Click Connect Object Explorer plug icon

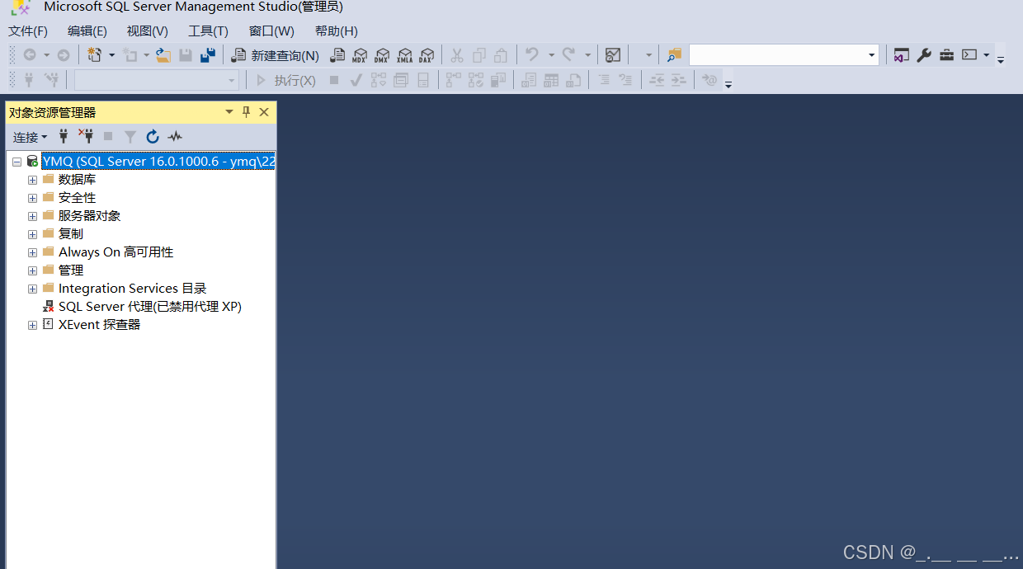click(x=64, y=137)
